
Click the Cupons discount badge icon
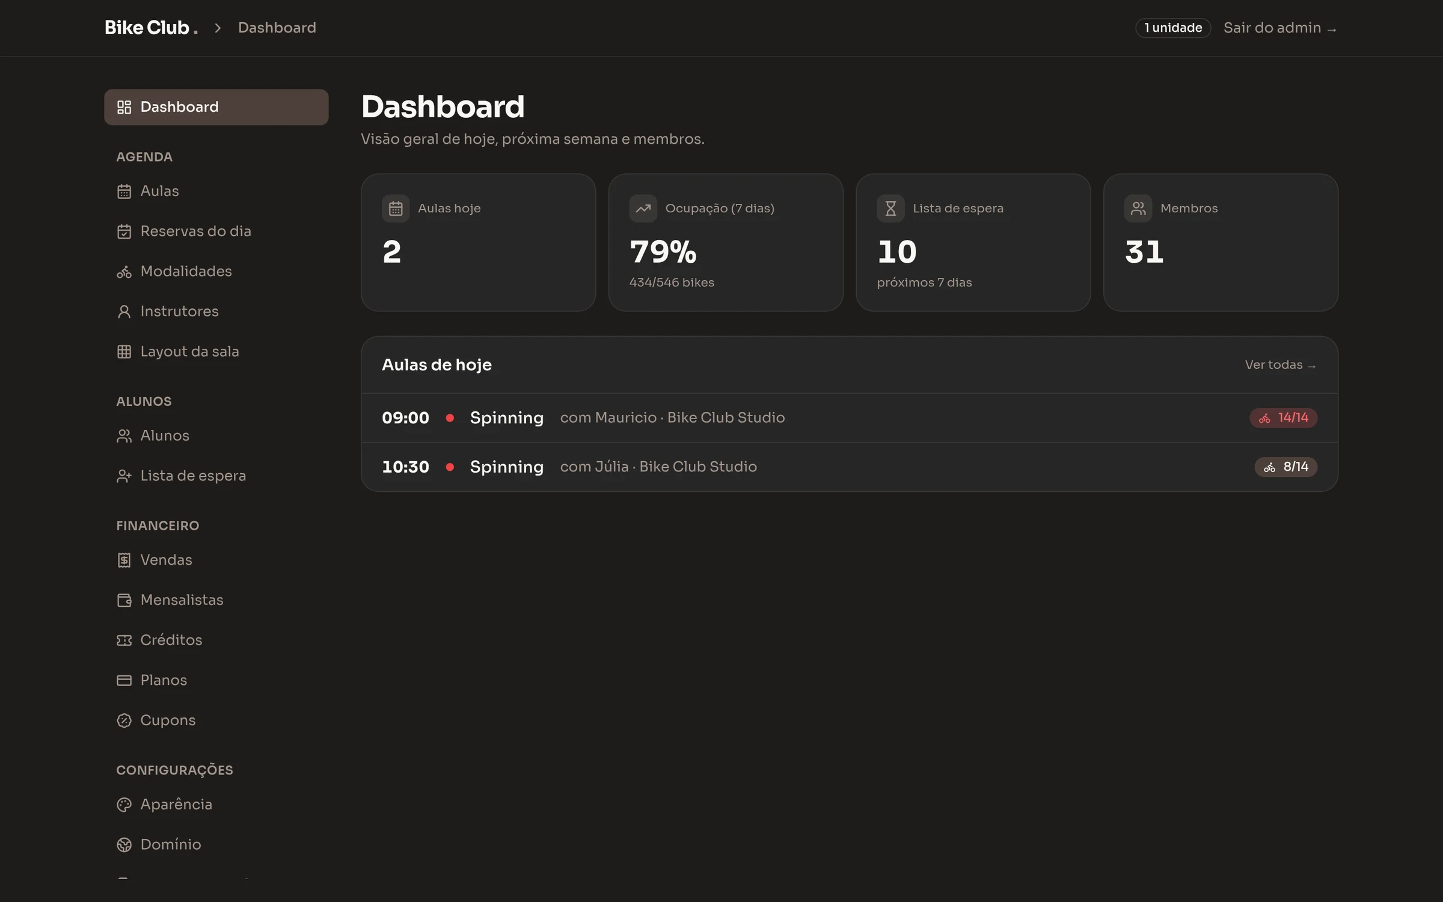(x=124, y=720)
